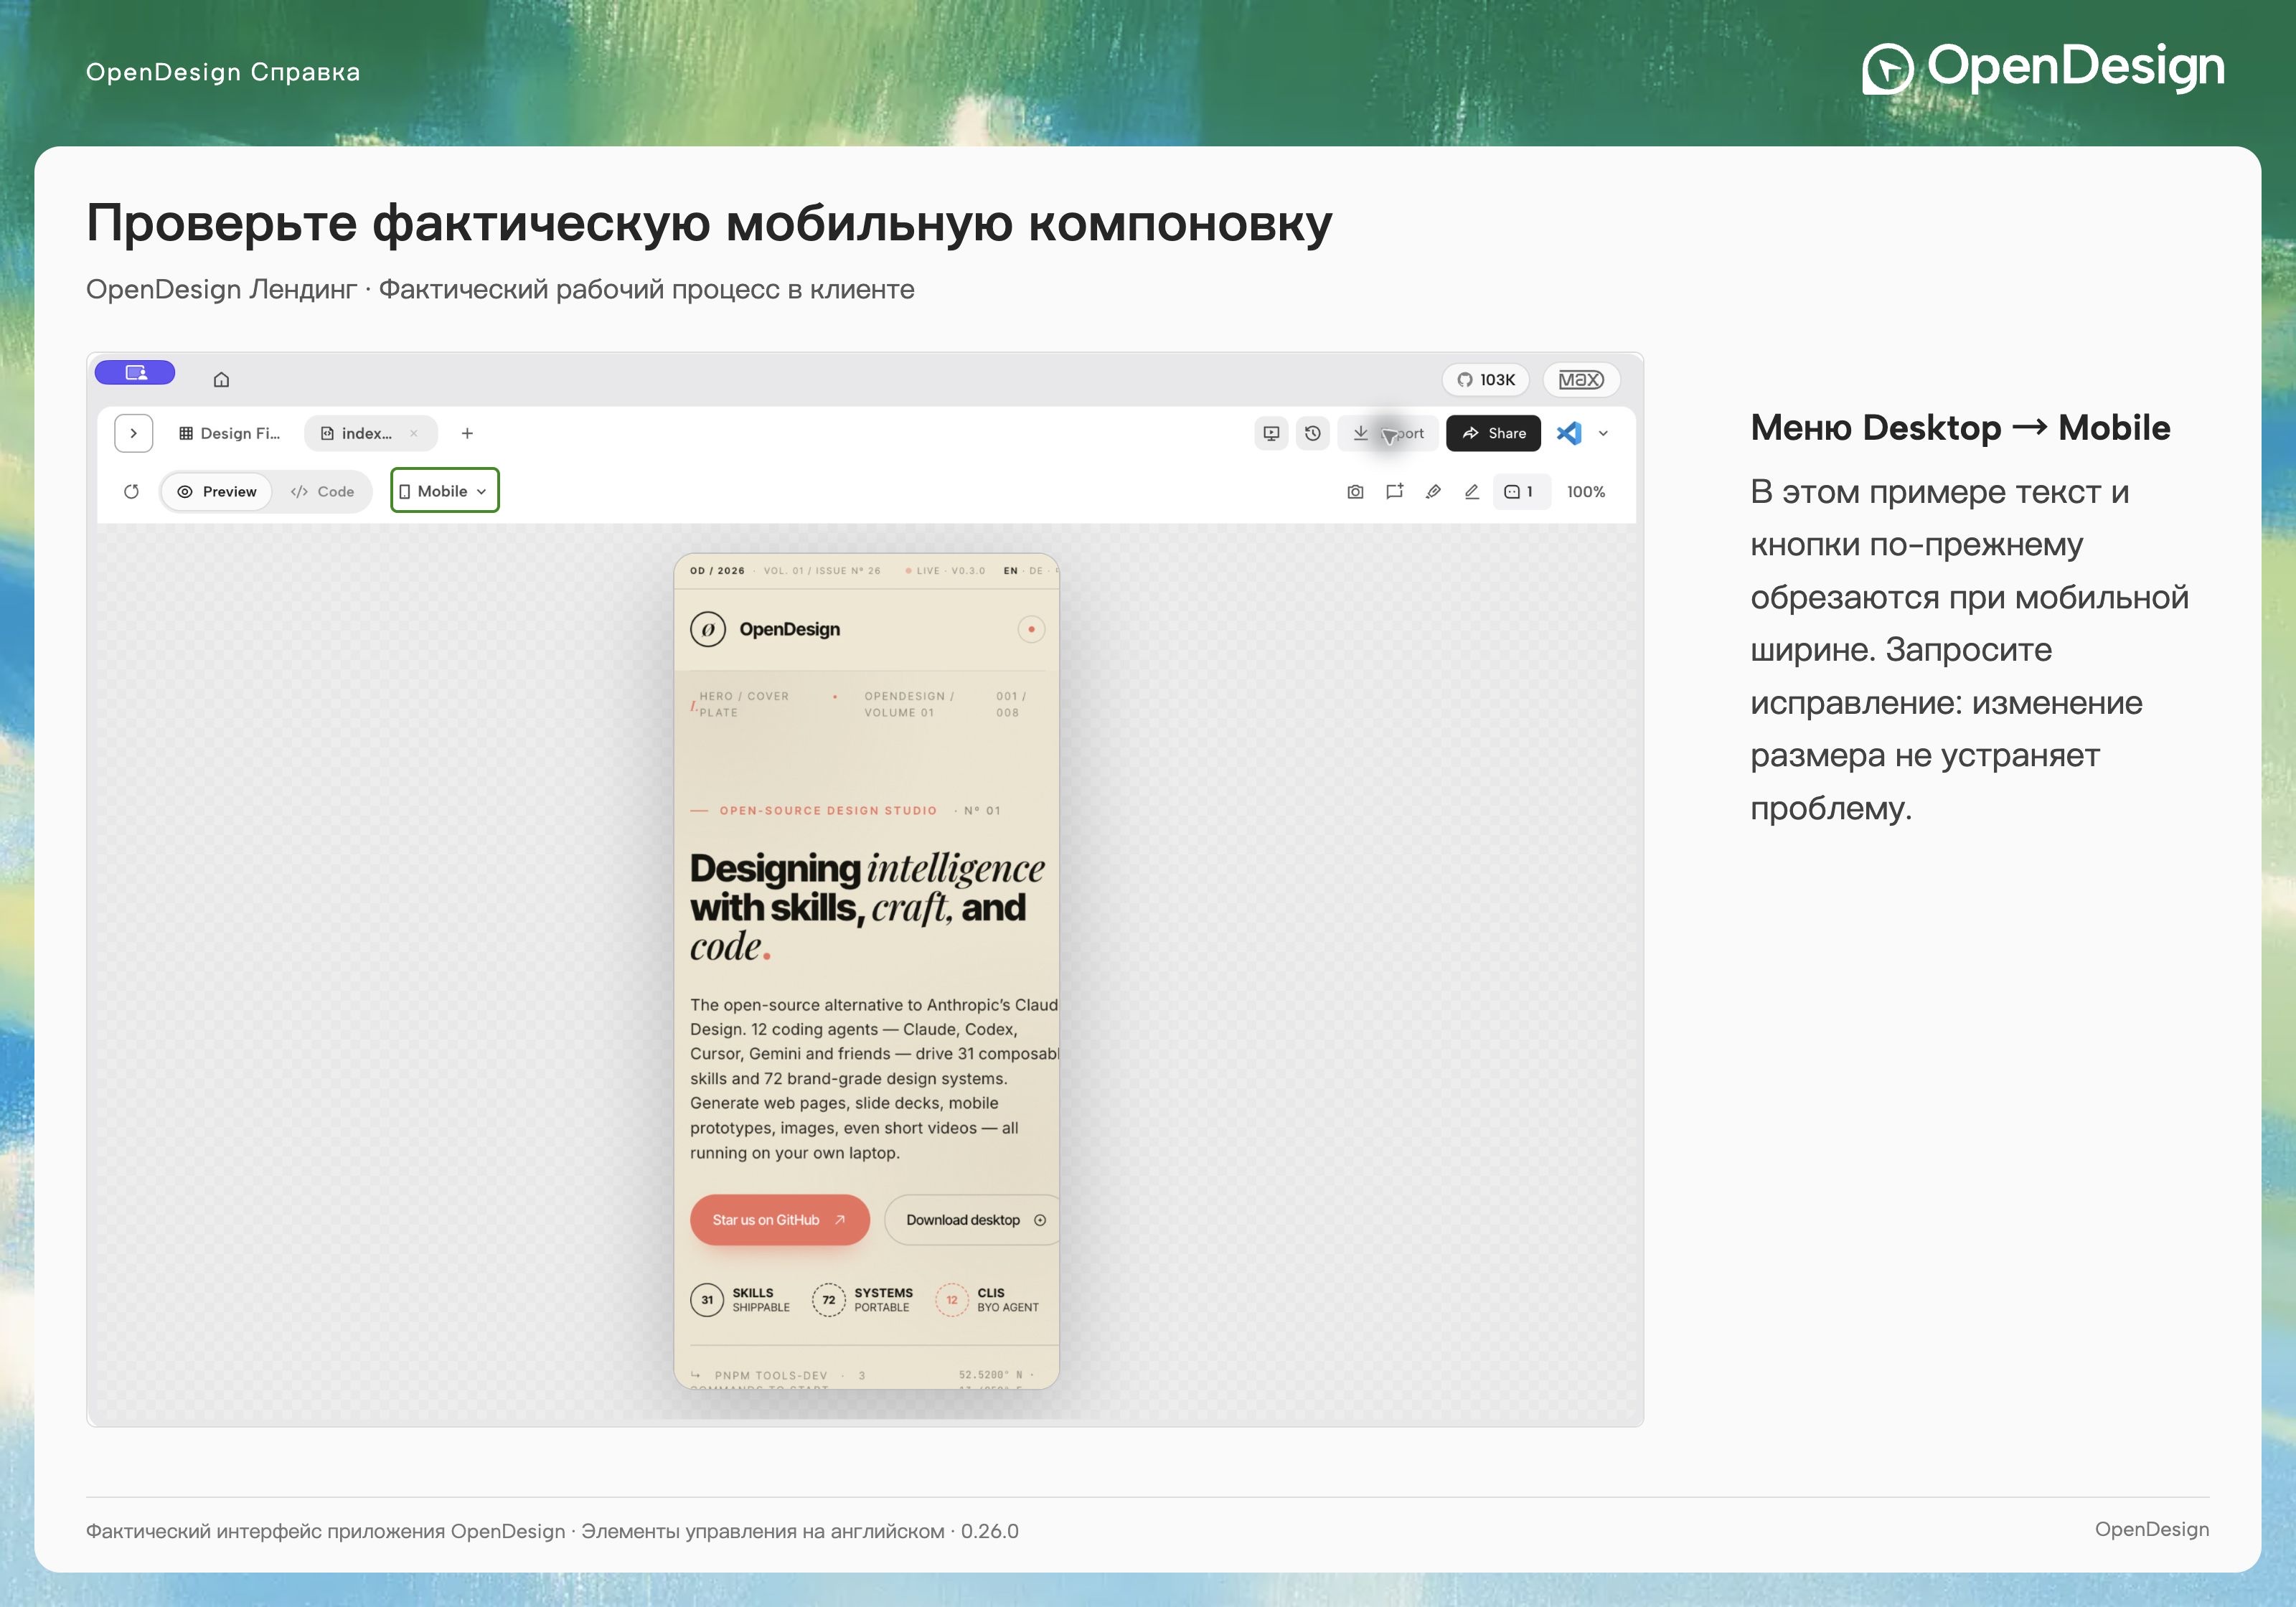The width and height of the screenshot is (2296, 1607).
Task: Select DE language in preview top bar
Action: coord(1036,571)
